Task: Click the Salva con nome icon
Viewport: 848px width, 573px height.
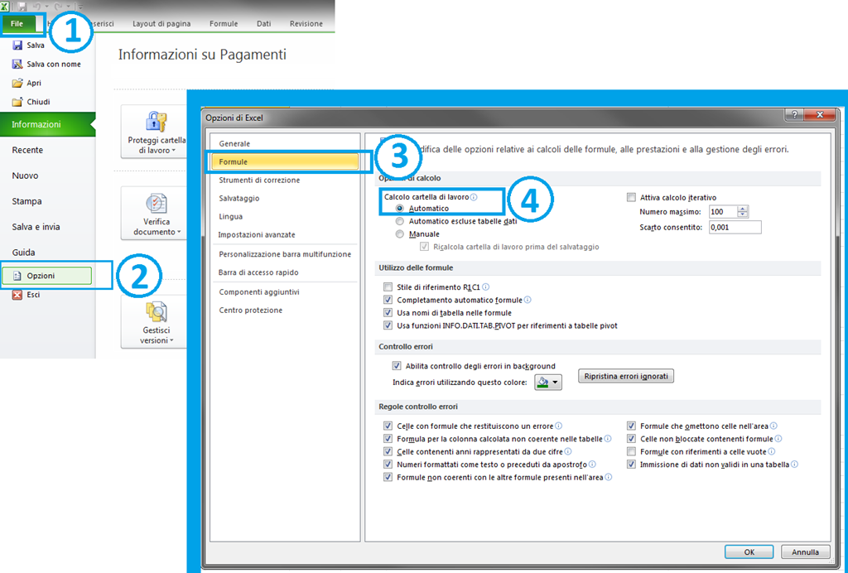Action: (17, 64)
